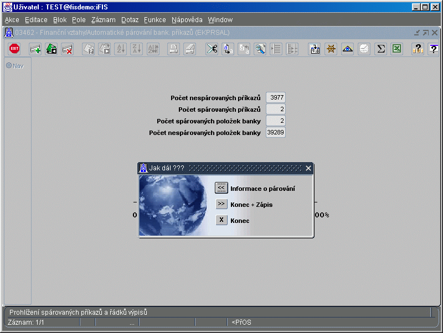Click the insert record icon with green plus
This screenshot has width=443, height=333.
(35, 49)
